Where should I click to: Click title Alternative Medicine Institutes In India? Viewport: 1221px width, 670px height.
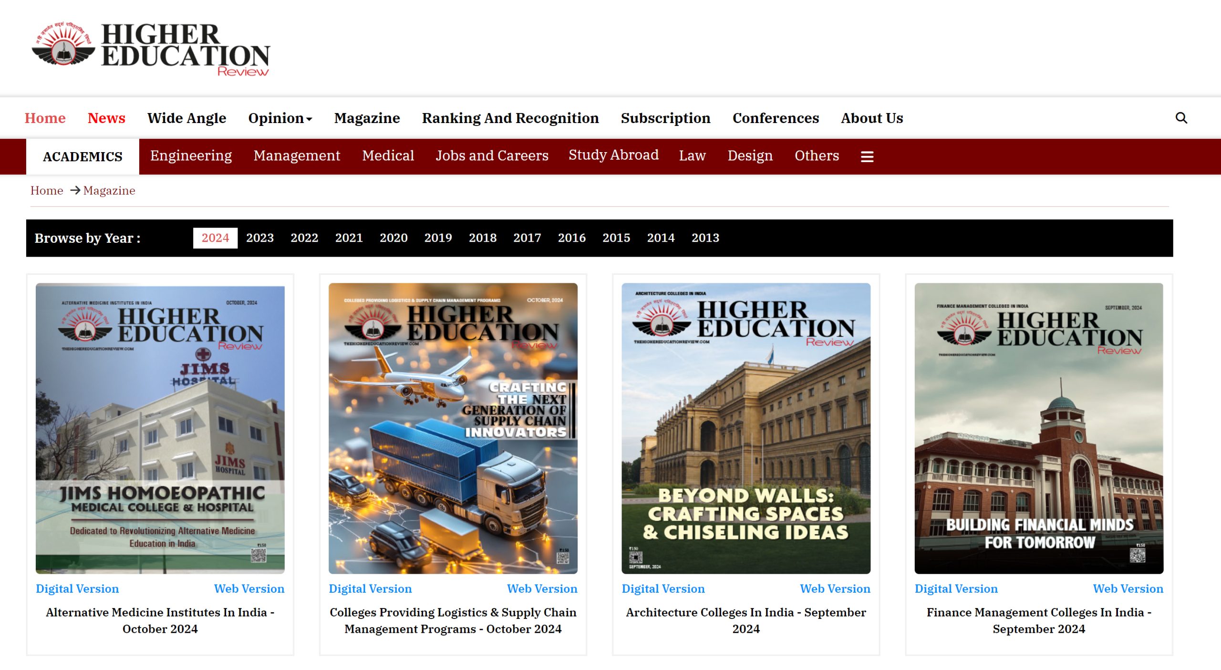click(x=160, y=620)
